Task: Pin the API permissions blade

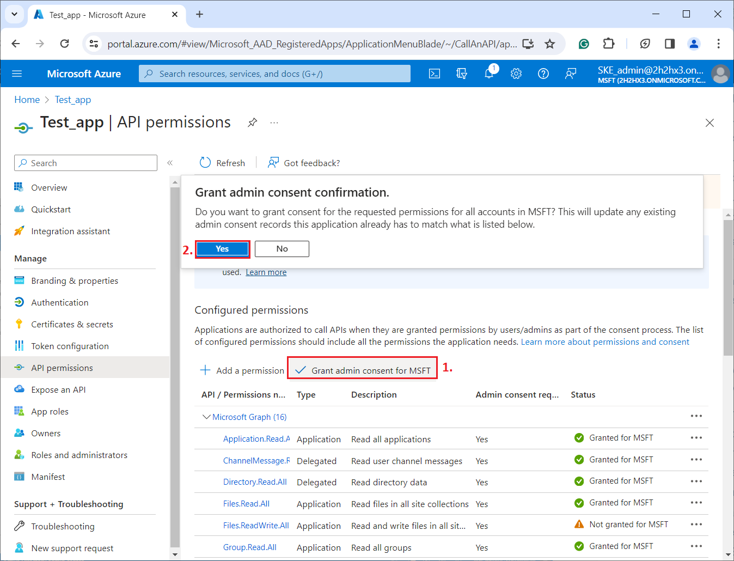Action: (x=252, y=123)
